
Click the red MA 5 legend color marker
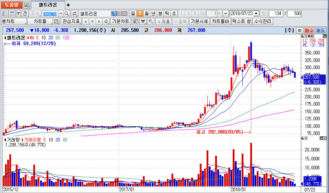pos(28,38)
